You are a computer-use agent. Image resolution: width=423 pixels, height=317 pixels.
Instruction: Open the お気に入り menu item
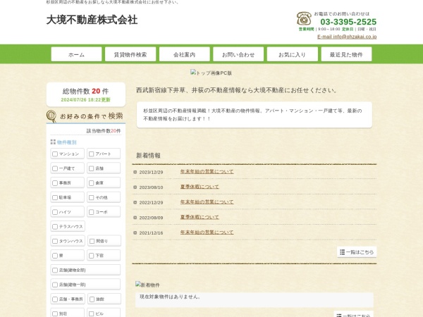pyautogui.click(x=292, y=54)
